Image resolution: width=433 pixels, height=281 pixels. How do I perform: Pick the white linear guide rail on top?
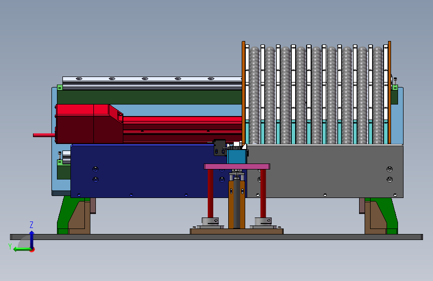[x=152, y=82]
